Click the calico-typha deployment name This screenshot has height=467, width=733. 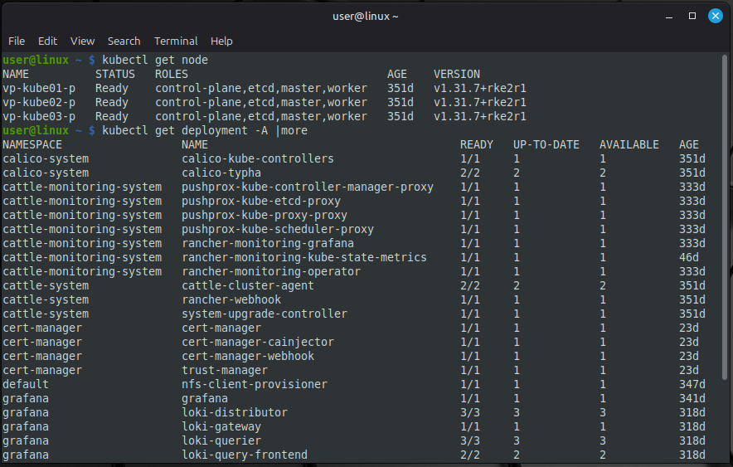(x=221, y=173)
